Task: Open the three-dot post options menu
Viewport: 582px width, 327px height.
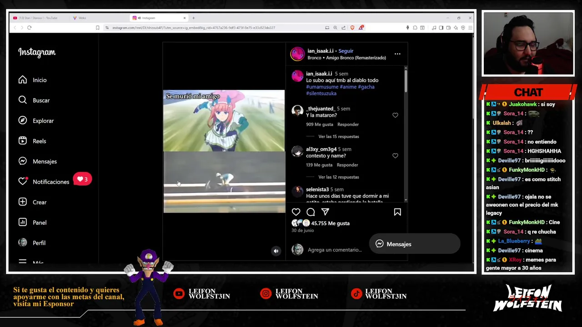Action: (397, 54)
